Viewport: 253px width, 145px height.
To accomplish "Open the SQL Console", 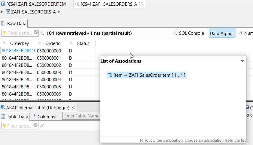I will 189,33.
